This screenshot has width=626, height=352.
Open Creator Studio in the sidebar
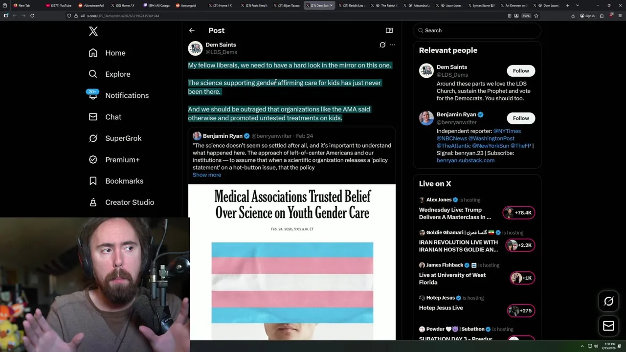tap(121, 202)
